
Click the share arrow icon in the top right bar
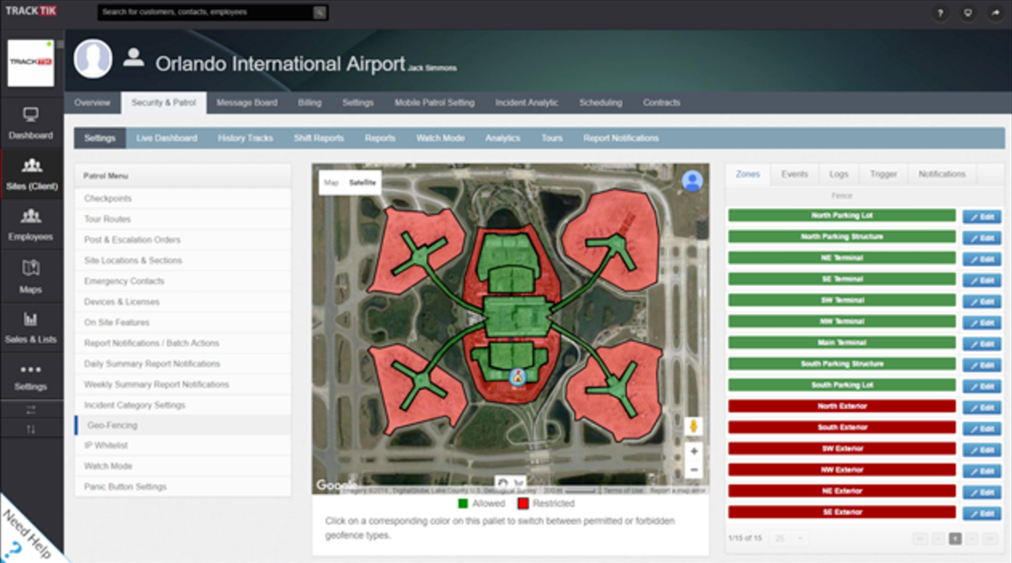(995, 13)
